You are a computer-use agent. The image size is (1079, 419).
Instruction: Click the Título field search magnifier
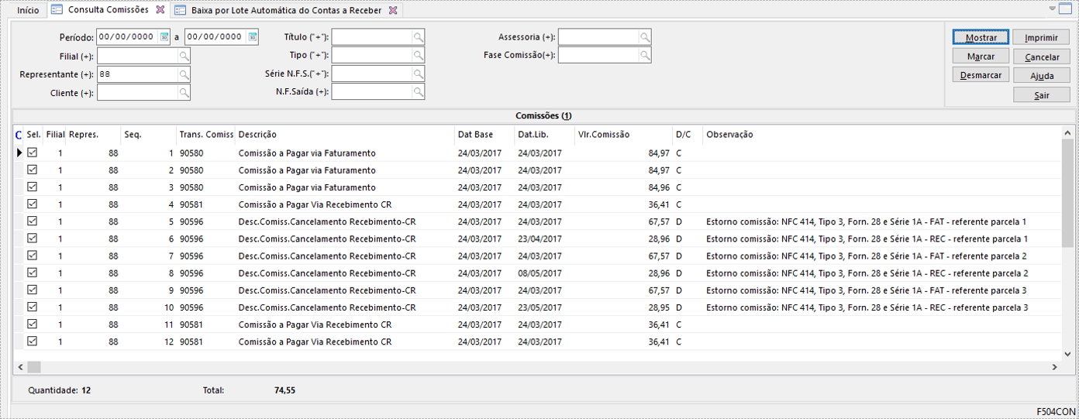[x=418, y=37]
